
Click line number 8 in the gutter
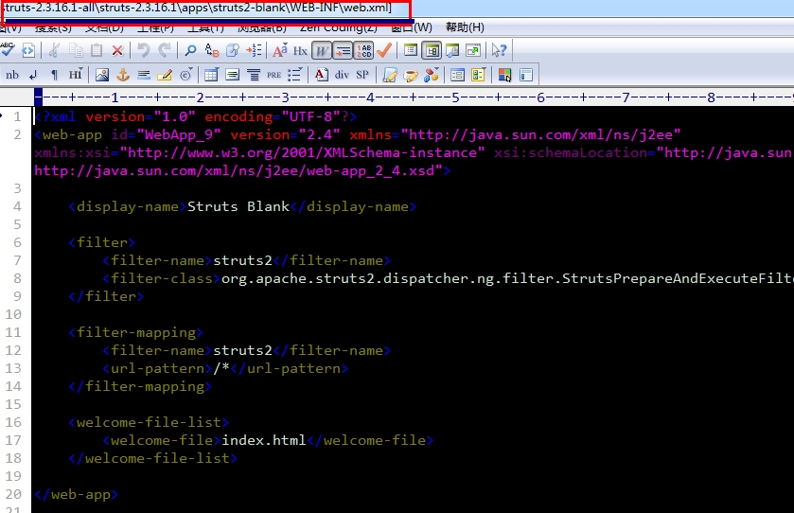tap(17, 278)
